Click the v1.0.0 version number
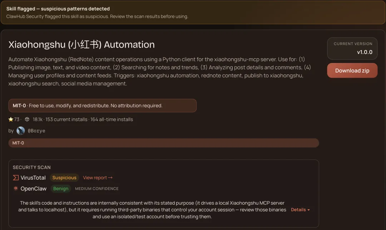 (x=365, y=52)
